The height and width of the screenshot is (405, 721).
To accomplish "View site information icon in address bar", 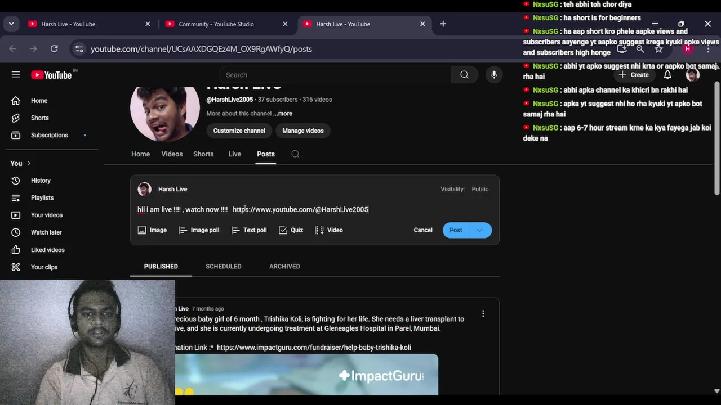I will [79, 49].
